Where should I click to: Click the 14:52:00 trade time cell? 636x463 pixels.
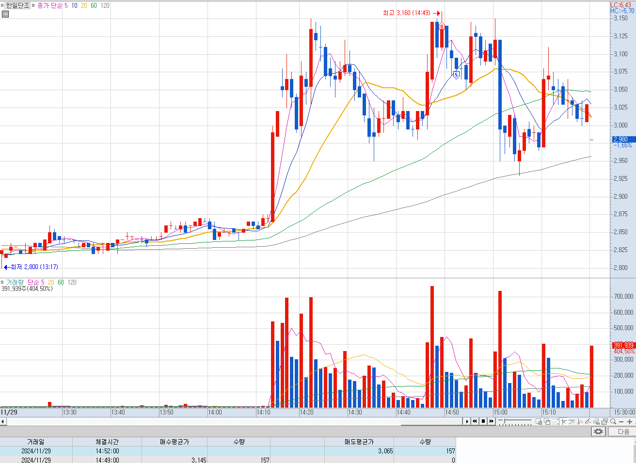(107, 451)
